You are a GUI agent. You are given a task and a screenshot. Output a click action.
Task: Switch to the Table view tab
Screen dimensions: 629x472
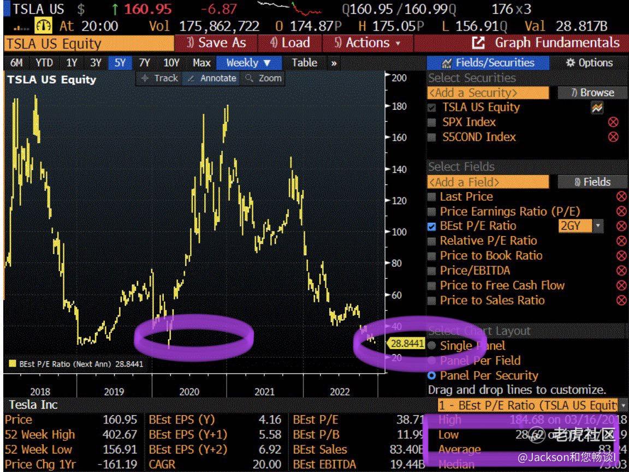click(x=305, y=63)
